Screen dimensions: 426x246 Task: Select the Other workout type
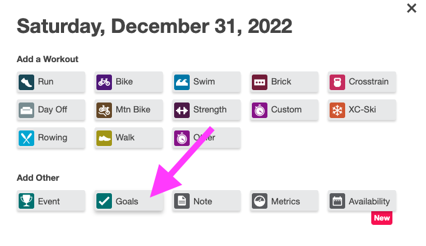(x=206, y=138)
